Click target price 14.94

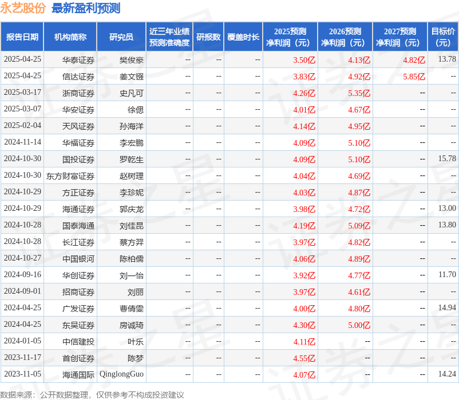pyautogui.click(x=447, y=307)
